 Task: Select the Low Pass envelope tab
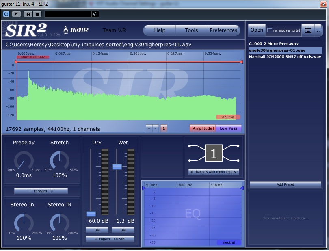tap(229, 128)
